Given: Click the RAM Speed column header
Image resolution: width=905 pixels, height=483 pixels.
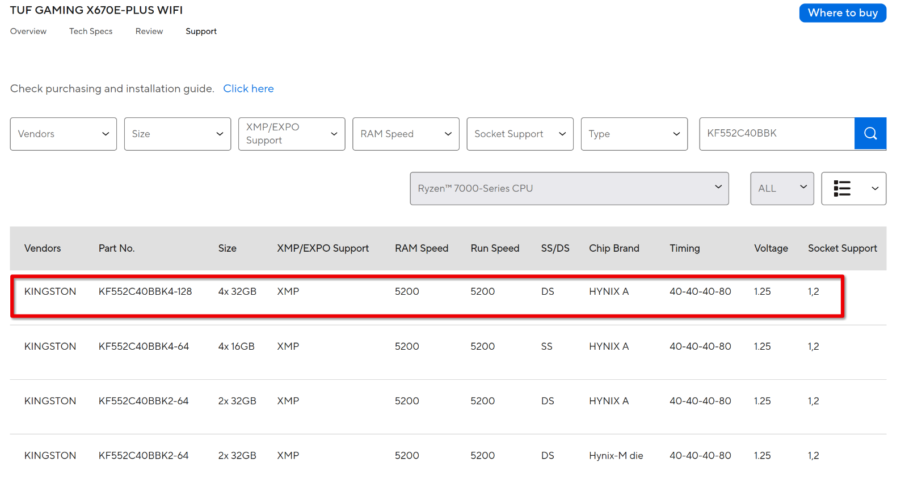Looking at the screenshot, I should click(x=422, y=248).
